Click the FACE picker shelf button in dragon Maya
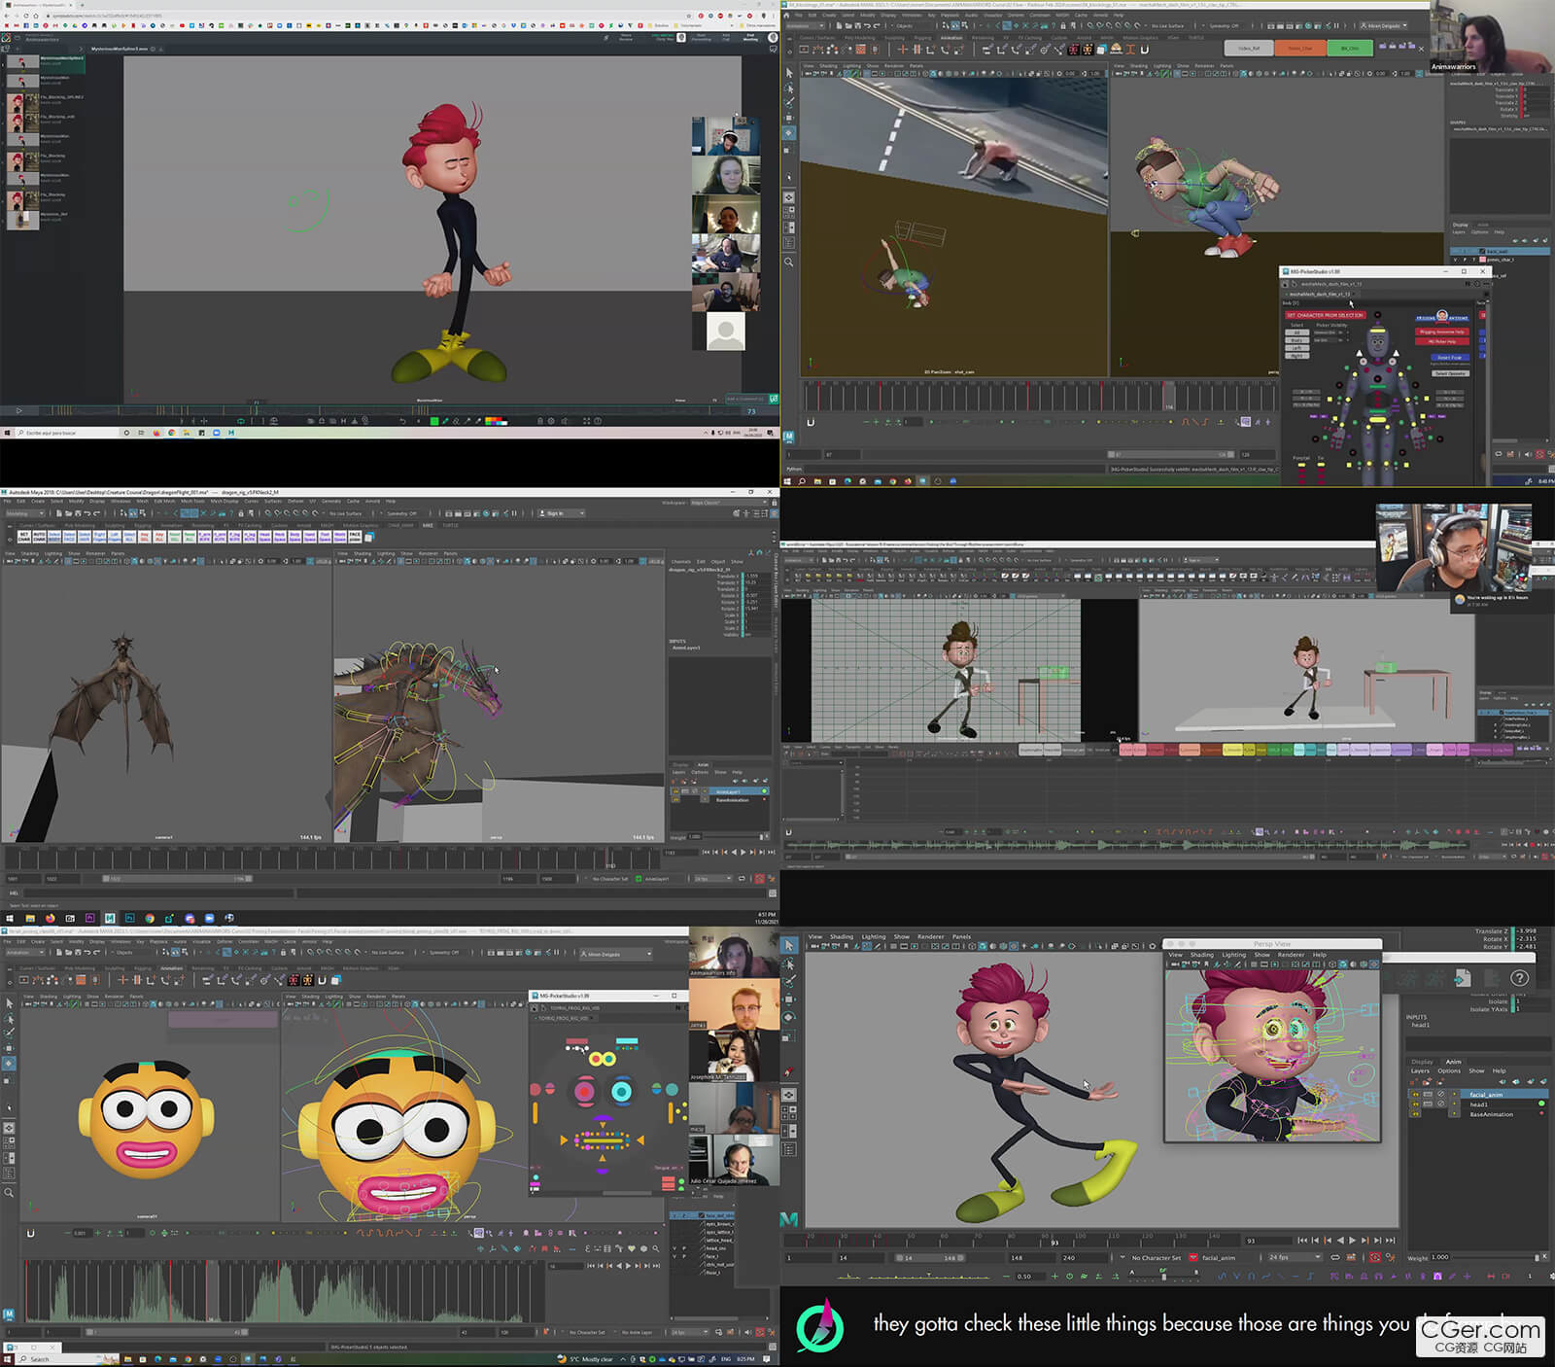This screenshot has height=1367, width=1555. pos(355,536)
